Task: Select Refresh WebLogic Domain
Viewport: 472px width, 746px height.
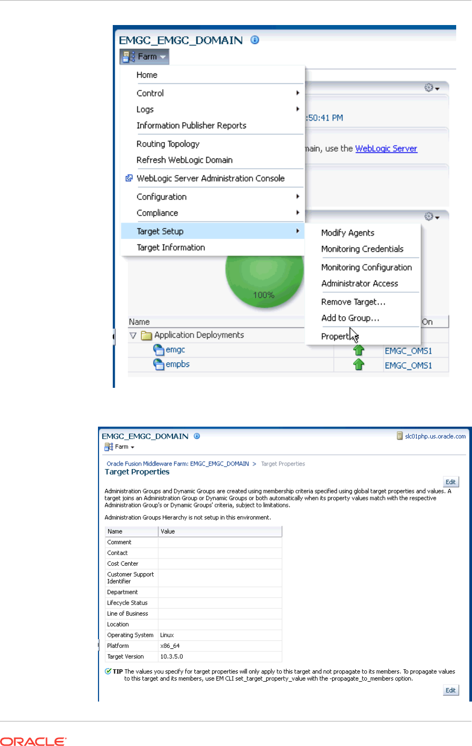Action: 185,160
